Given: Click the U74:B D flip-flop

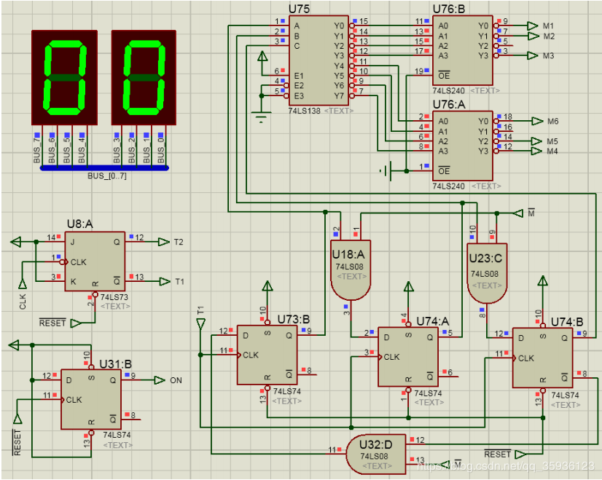Looking at the screenshot, I should 542,357.
